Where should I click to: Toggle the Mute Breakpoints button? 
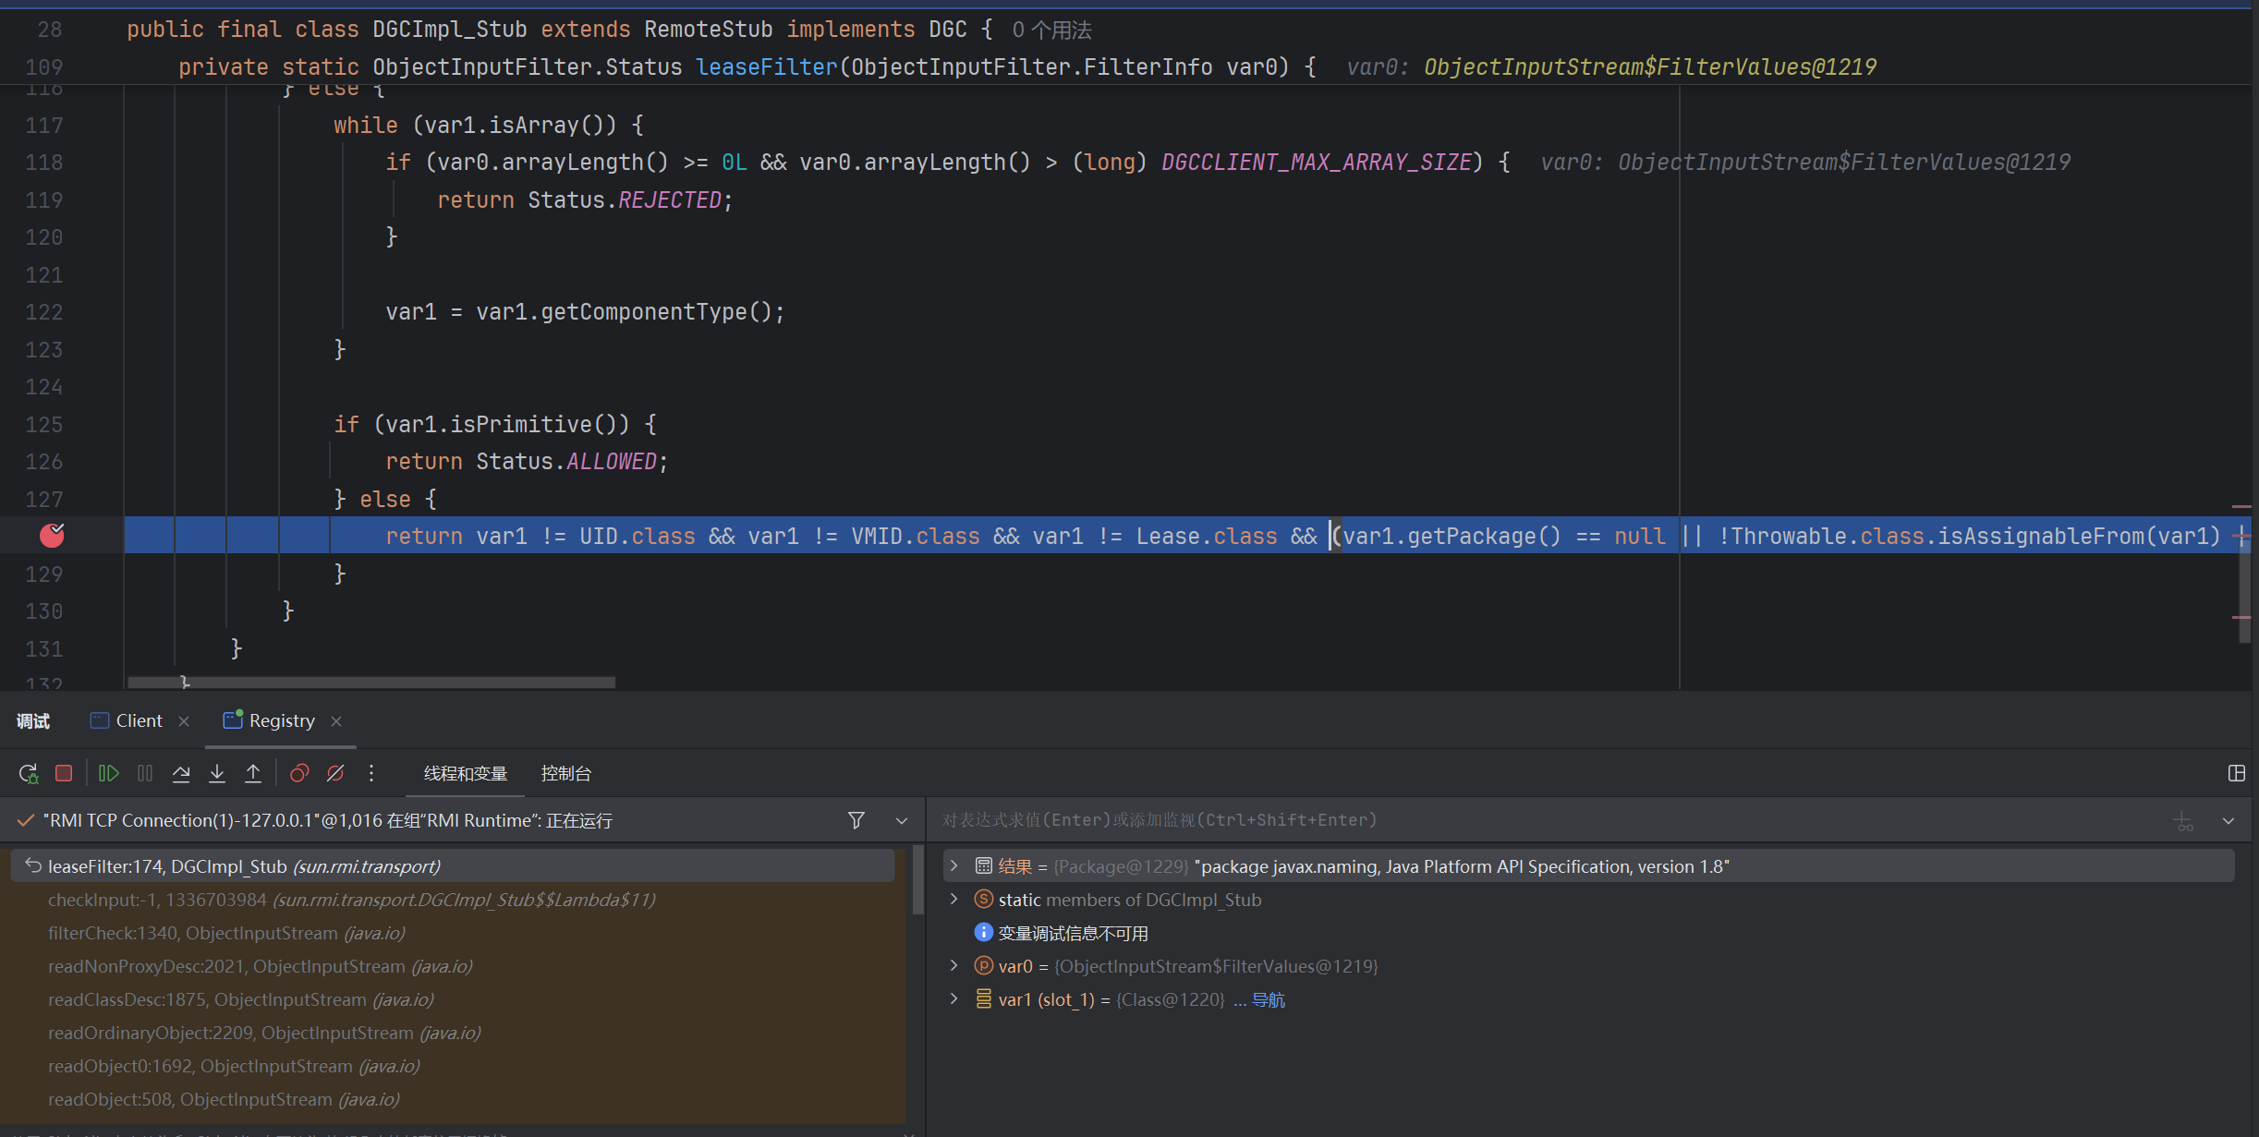pyautogui.click(x=335, y=773)
